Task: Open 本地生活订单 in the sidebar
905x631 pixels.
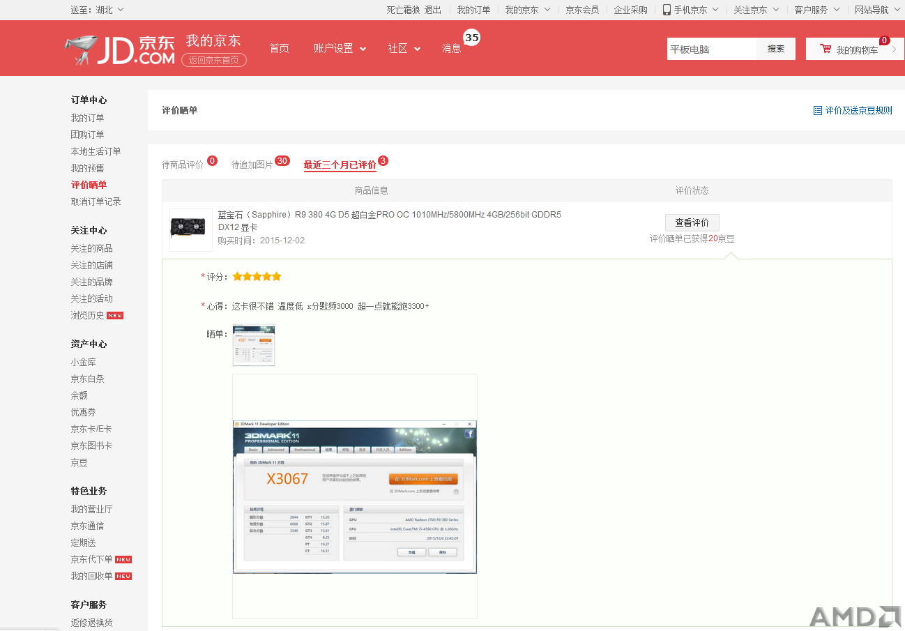Action: pyautogui.click(x=96, y=151)
